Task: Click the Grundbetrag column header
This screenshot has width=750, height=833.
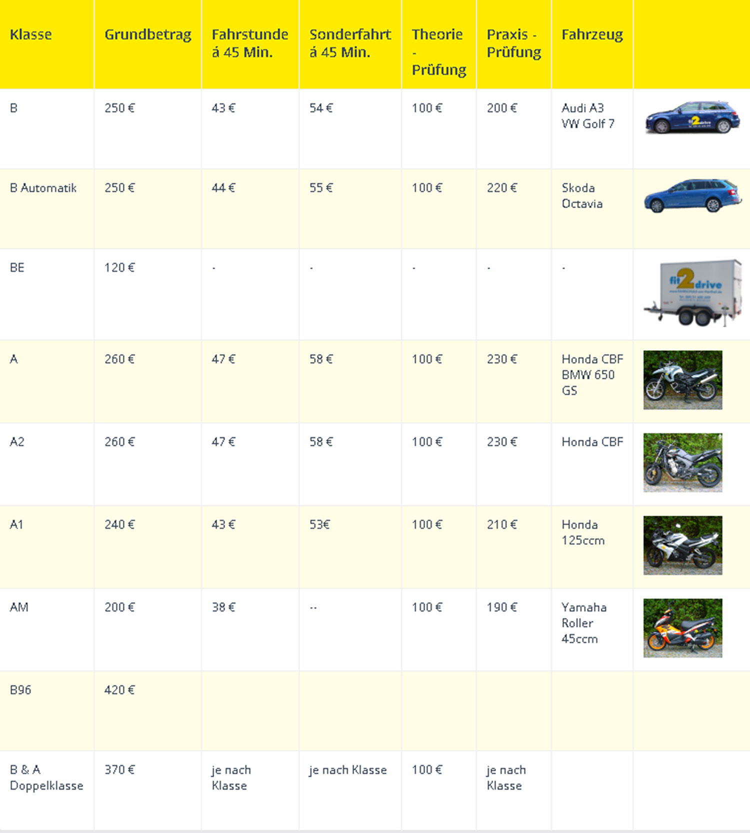Action: [147, 34]
